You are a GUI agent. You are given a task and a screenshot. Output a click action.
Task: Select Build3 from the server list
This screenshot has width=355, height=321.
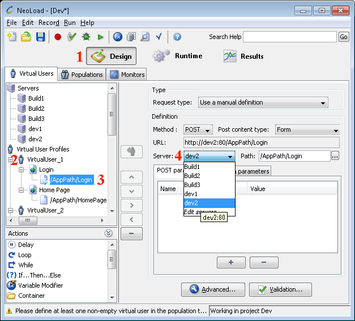pos(193,184)
